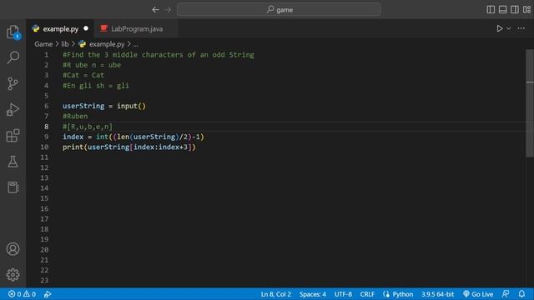This screenshot has height=300, width=534.
Task: Open the notifications bell
Action: click(521, 294)
